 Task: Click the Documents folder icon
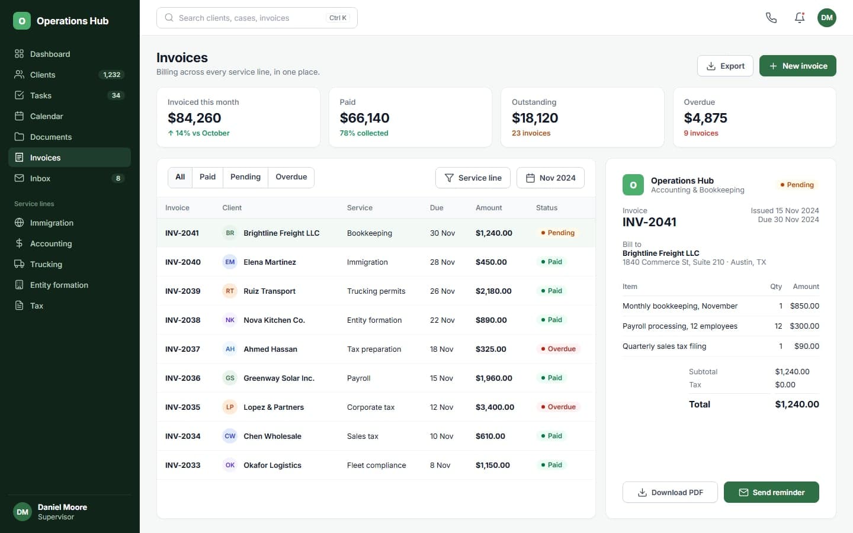pyautogui.click(x=19, y=137)
